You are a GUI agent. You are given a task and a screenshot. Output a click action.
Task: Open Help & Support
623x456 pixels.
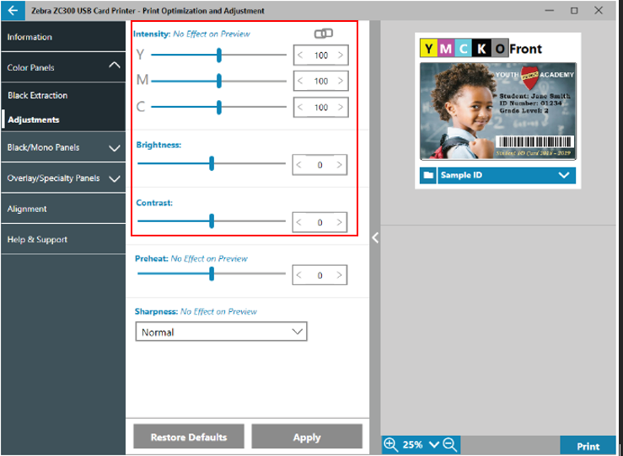point(63,240)
